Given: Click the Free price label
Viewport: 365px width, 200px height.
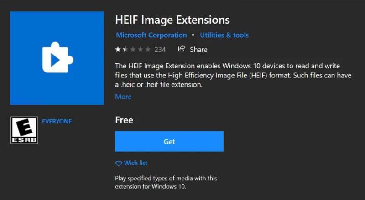Looking at the screenshot, I should coord(124,120).
